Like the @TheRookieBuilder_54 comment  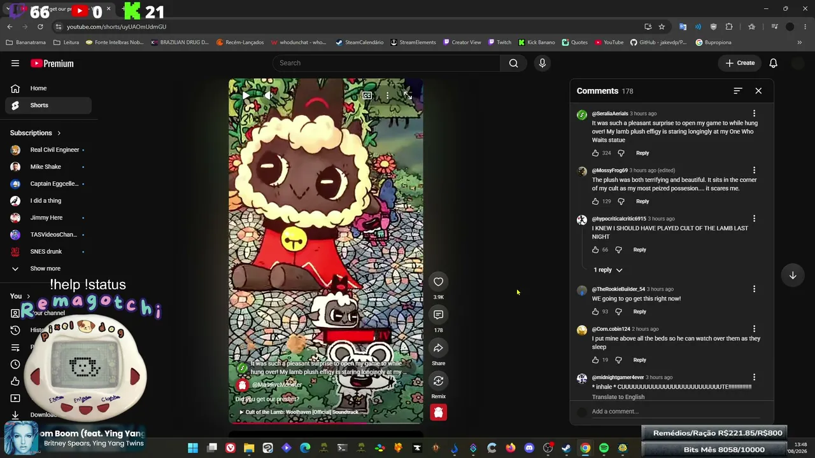(x=595, y=312)
